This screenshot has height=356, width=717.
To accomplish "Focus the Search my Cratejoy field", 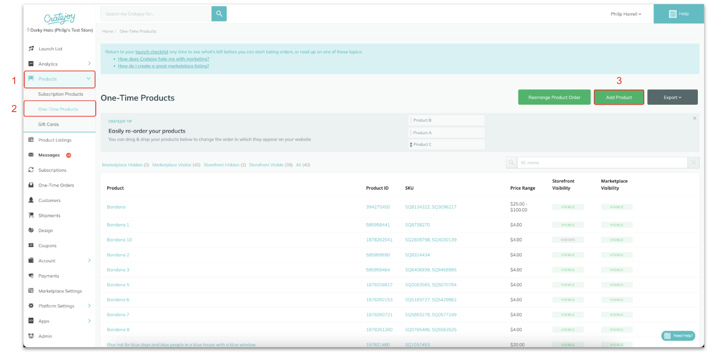I will click(156, 14).
